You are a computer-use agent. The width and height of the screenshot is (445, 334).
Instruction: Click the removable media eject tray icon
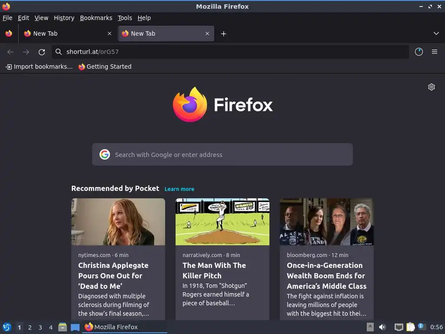370,327
